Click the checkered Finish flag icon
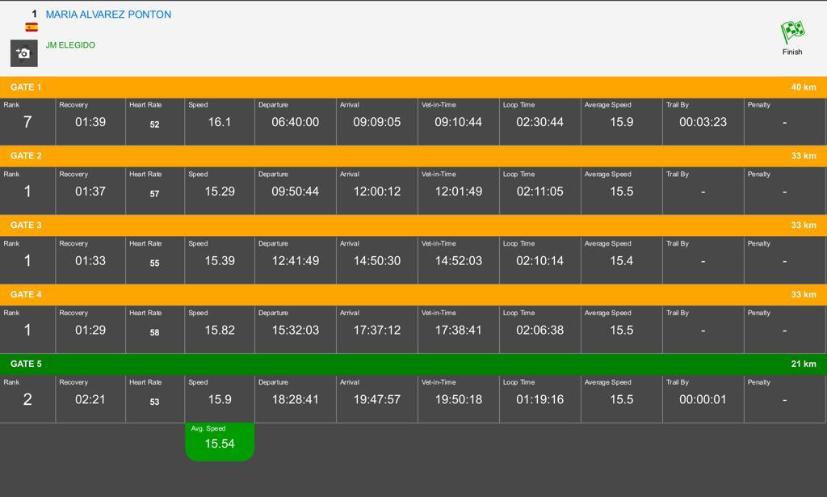Image resolution: width=827 pixels, height=497 pixels. [x=792, y=33]
